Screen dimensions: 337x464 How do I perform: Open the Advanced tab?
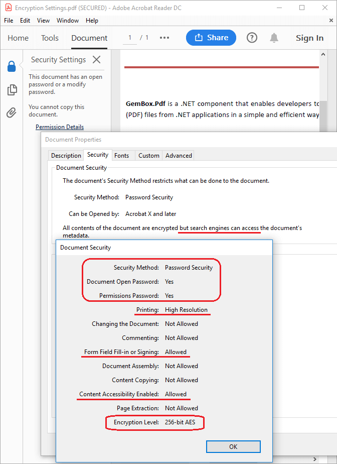coord(179,156)
